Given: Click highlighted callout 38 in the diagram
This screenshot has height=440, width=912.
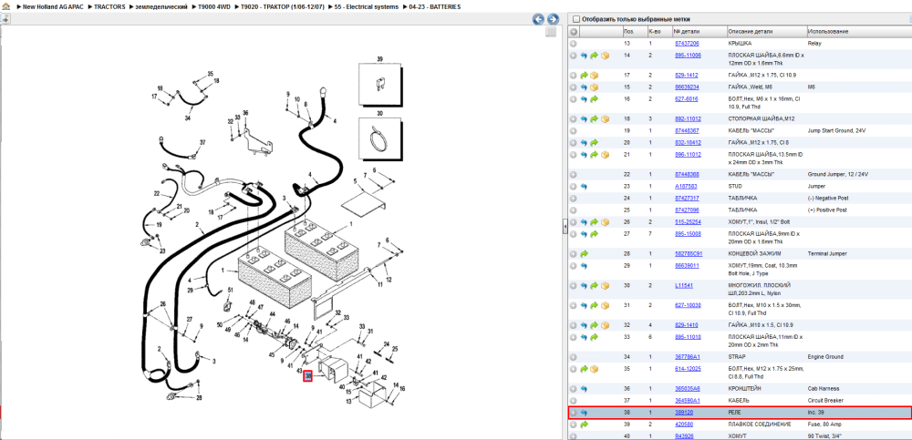Looking at the screenshot, I should pyautogui.click(x=308, y=376).
